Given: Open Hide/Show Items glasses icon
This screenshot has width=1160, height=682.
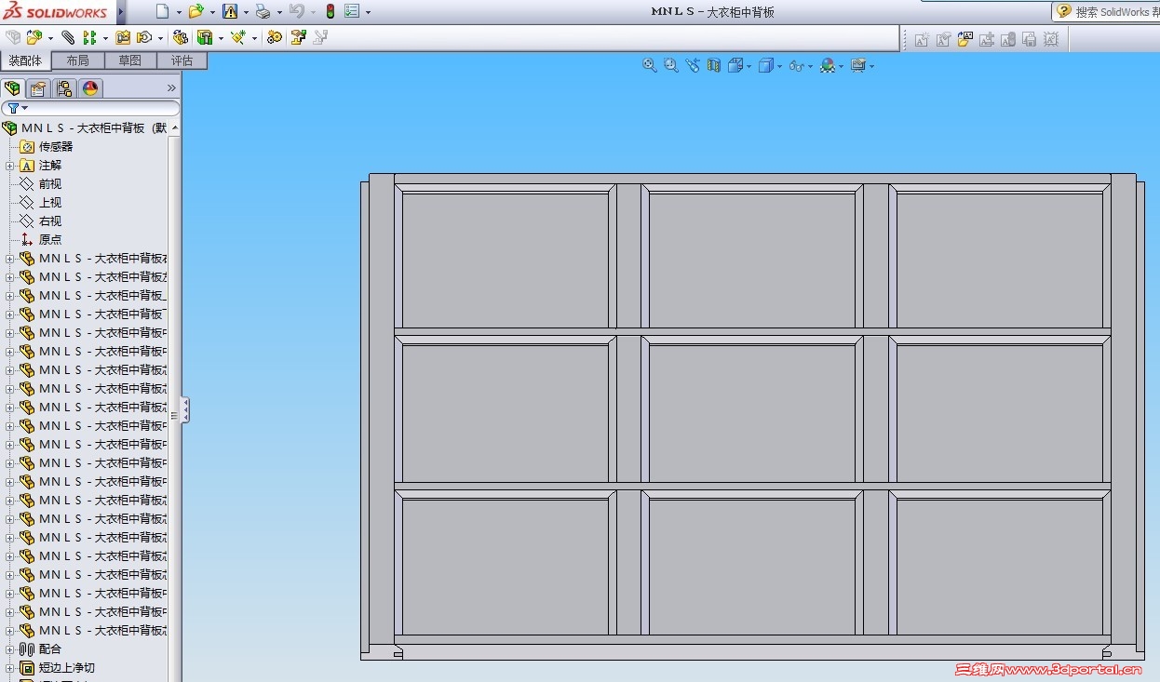Looking at the screenshot, I should (x=796, y=65).
